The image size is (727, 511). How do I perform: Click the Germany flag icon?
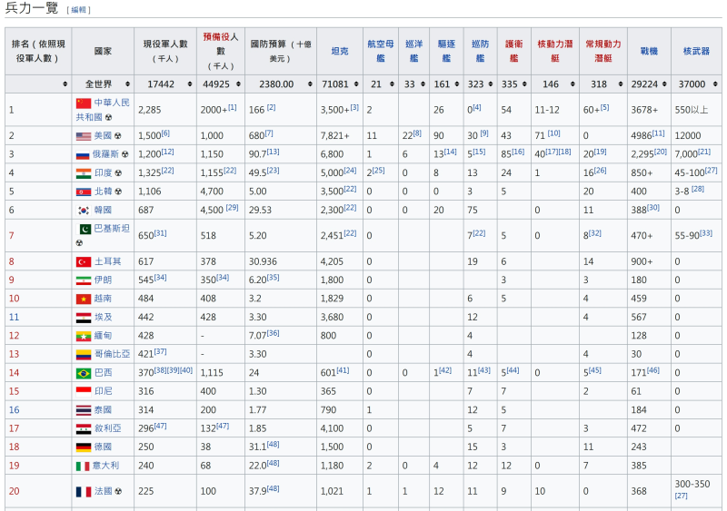coord(84,447)
